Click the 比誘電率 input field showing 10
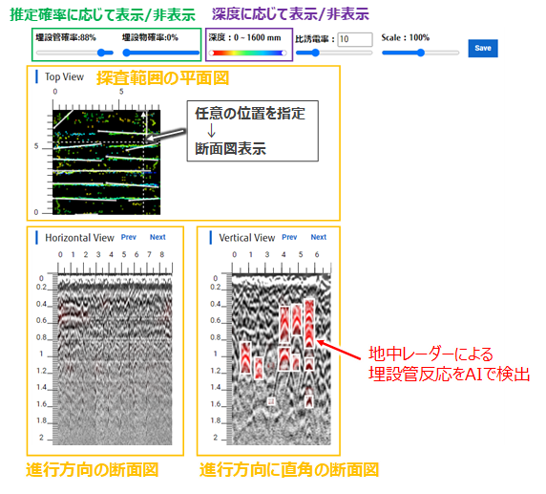 click(x=355, y=39)
